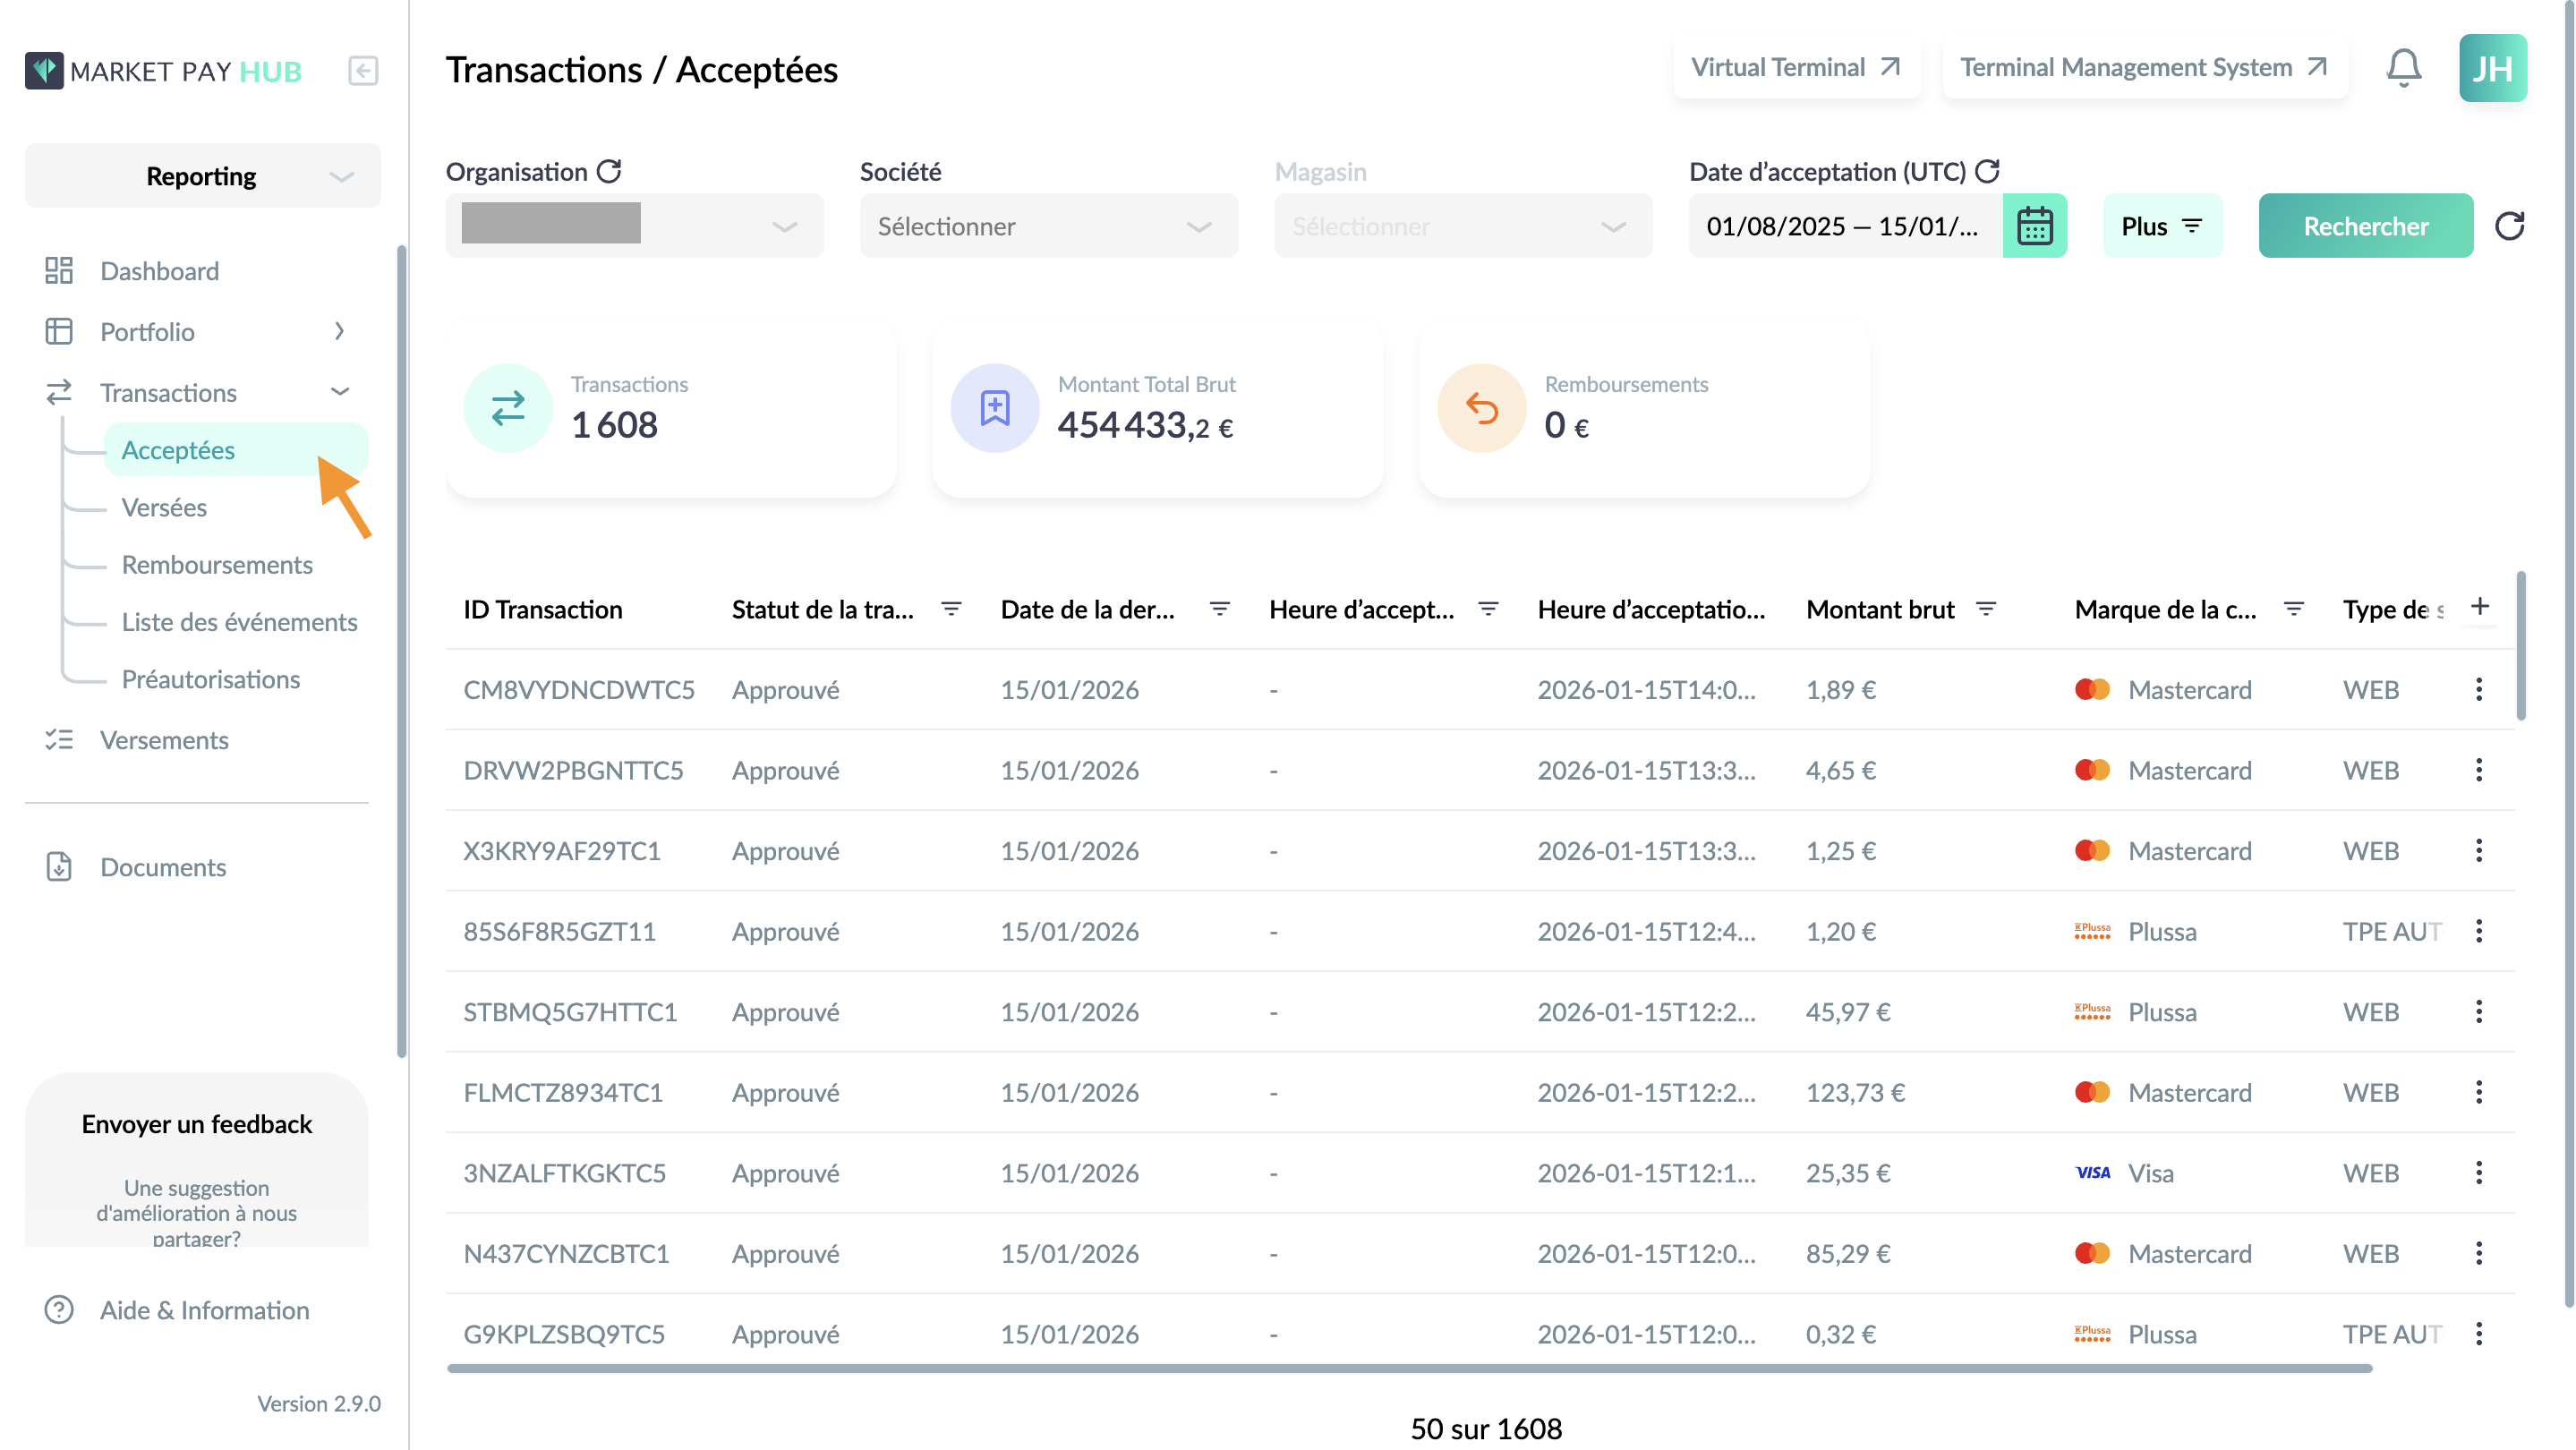Open Documents

[x=163, y=867]
